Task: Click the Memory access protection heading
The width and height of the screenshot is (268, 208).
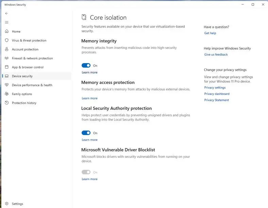Action: 108,83
